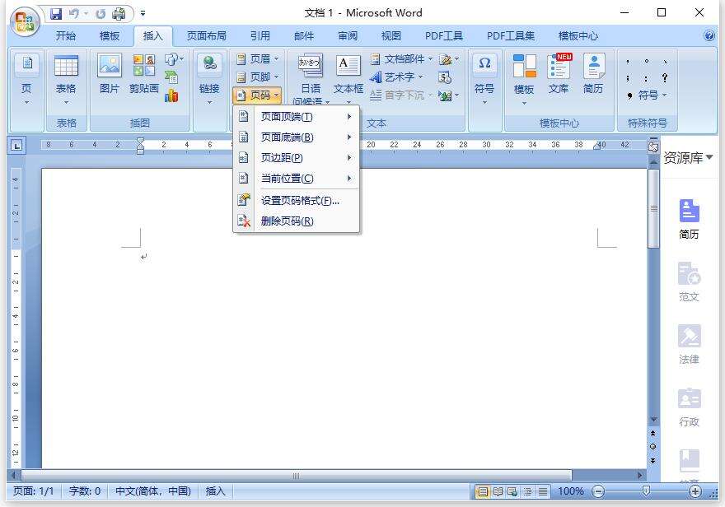Open the 审阅 tab

(347, 35)
